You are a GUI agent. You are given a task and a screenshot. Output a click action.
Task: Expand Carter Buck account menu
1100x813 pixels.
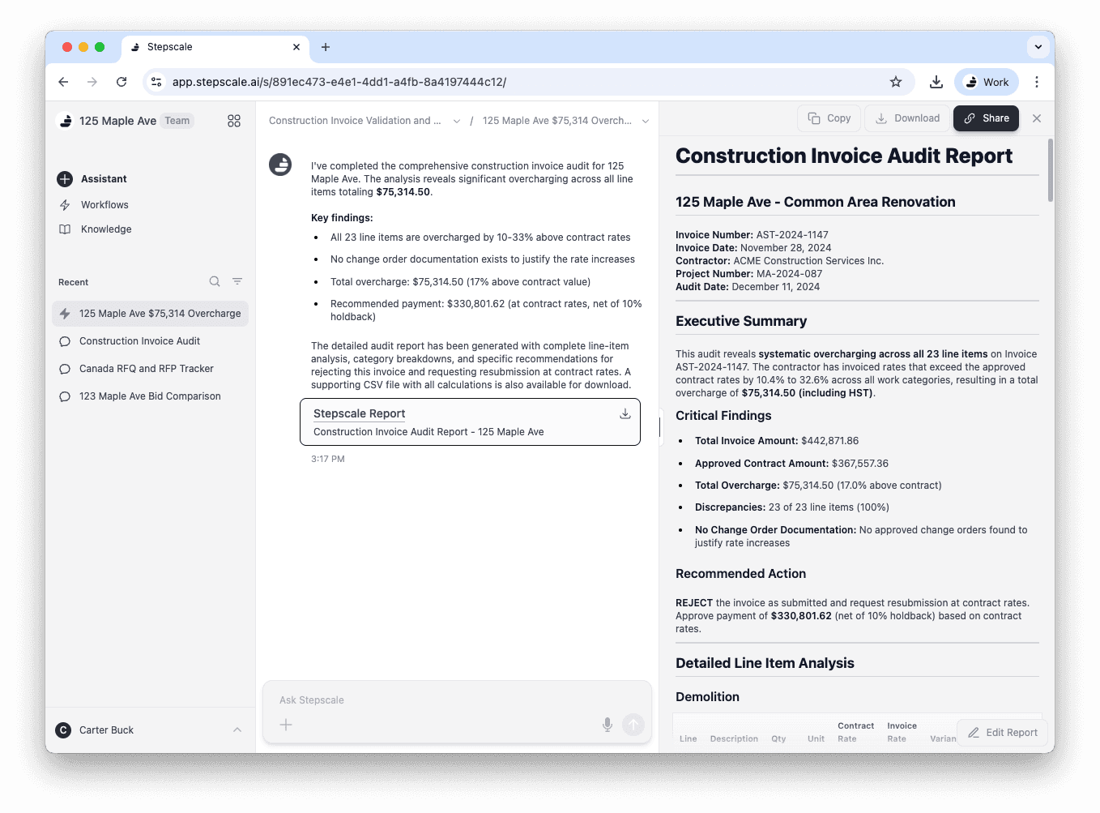(237, 730)
